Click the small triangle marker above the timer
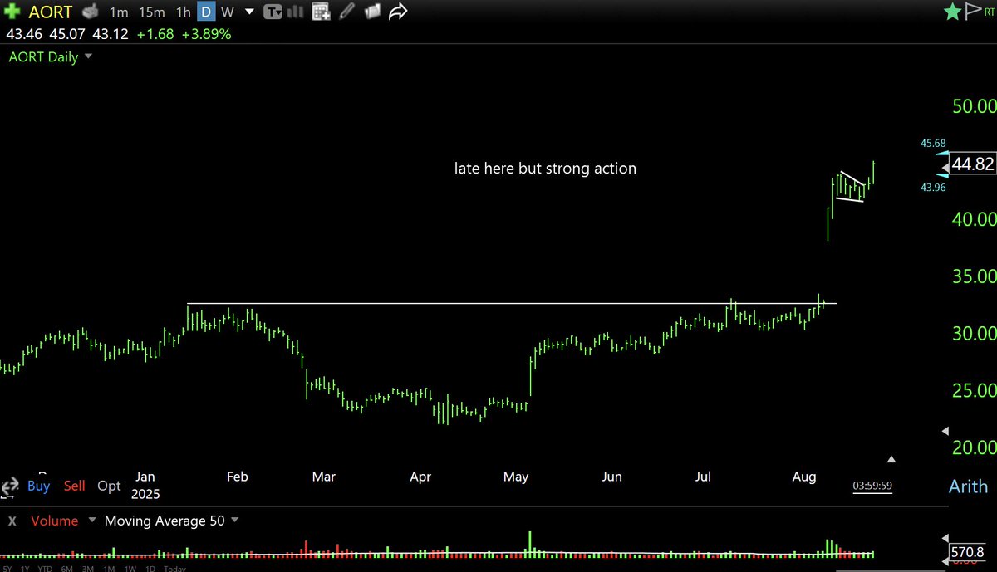 coord(891,458)
